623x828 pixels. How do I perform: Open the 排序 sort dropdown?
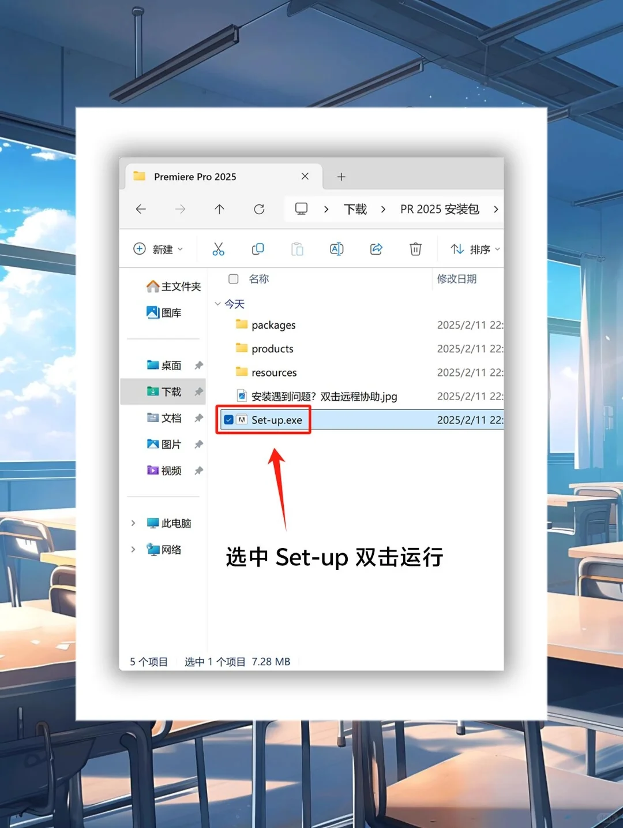[x=475, y=249]
